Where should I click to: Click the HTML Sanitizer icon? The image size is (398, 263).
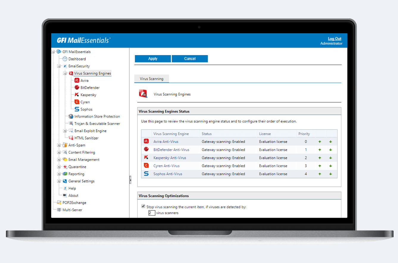point(71,138)
